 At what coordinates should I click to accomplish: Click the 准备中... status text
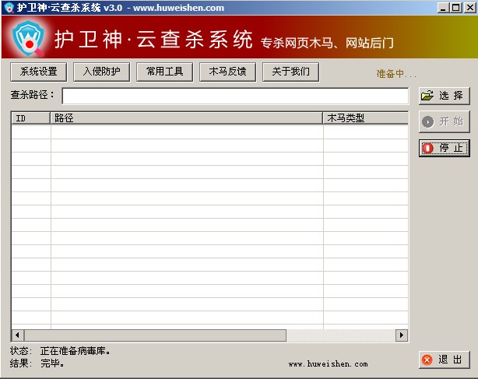[x=396, y=73]
